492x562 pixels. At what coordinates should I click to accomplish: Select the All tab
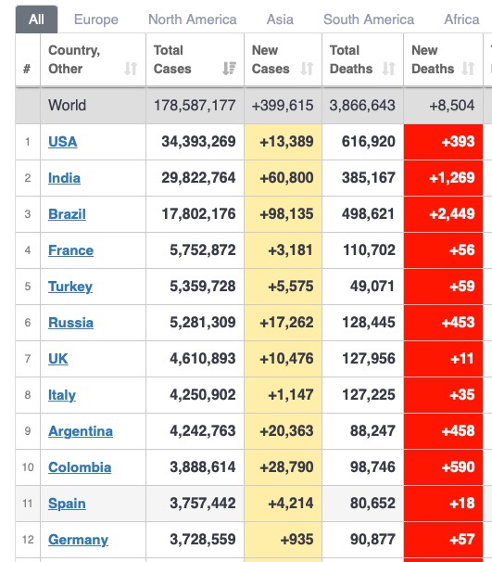(x=36, y=19)
